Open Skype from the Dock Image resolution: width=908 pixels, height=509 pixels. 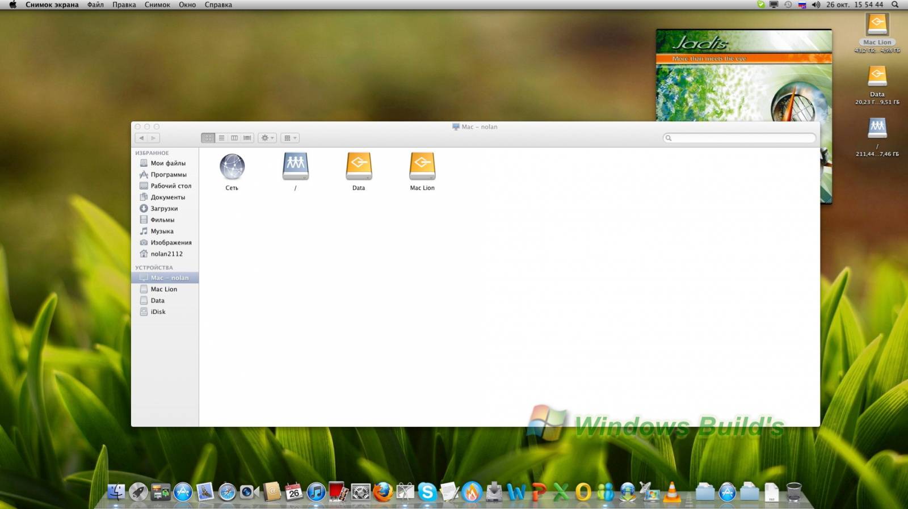[x=427, y=491]
